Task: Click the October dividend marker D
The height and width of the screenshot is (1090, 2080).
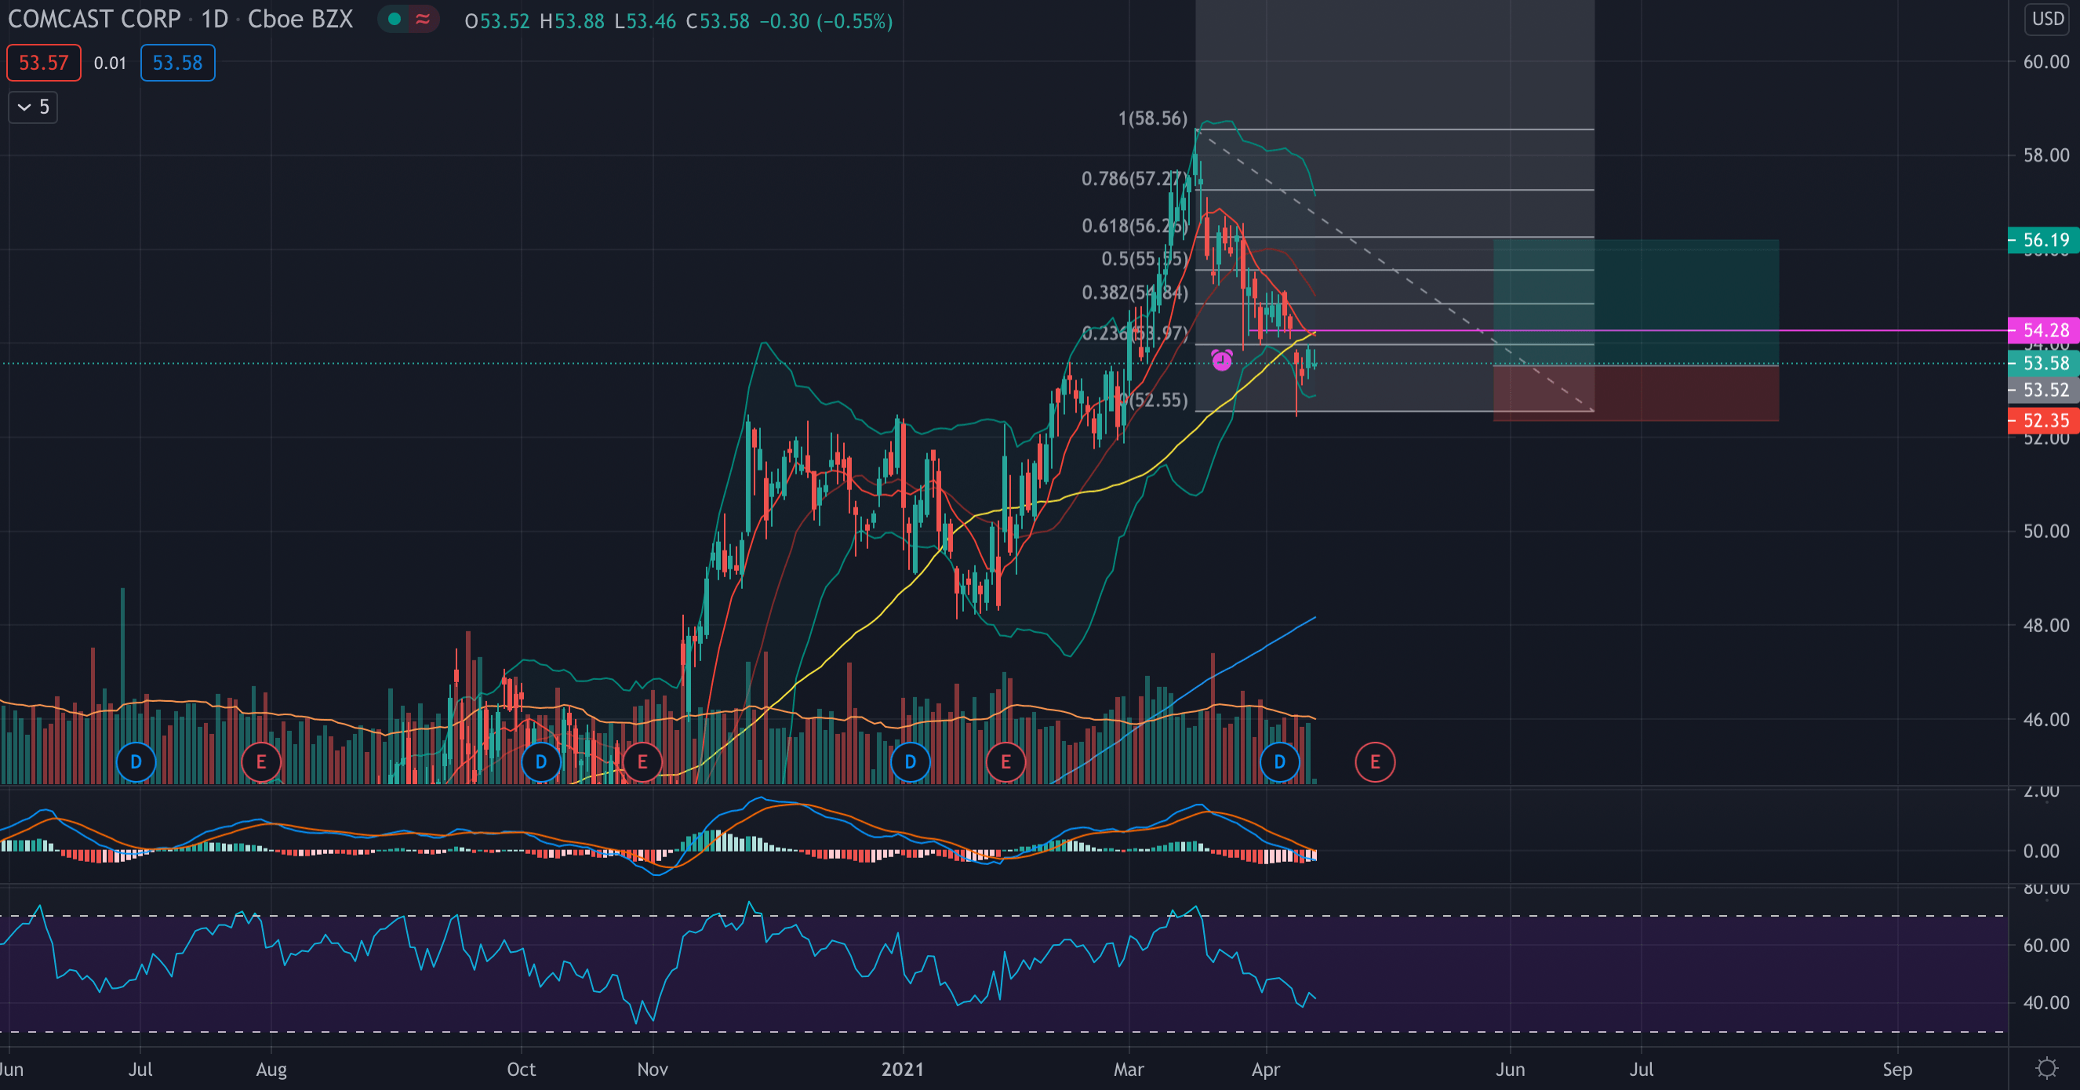Action: click(541, 761)
